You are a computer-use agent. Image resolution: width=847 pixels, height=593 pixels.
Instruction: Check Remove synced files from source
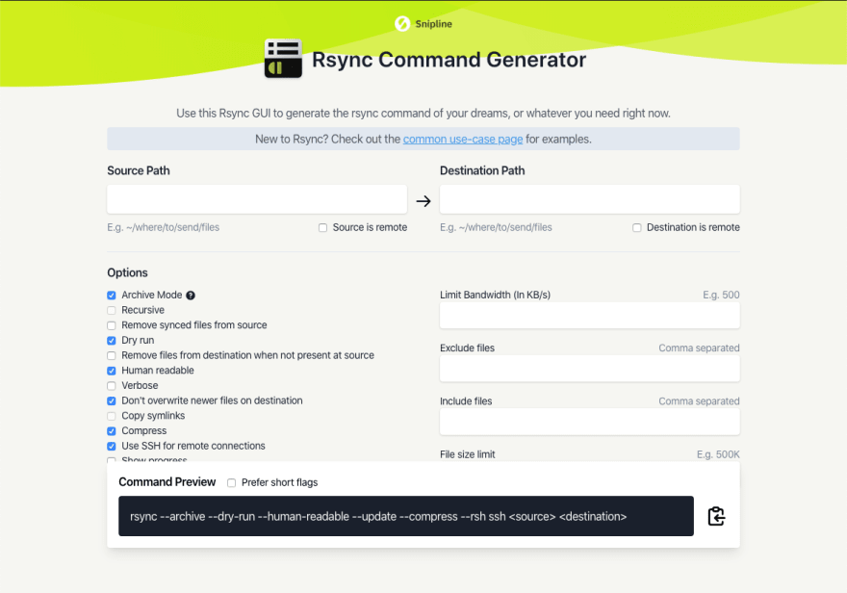click(x=112, y=325)
